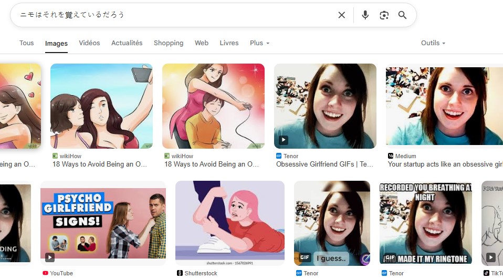This screenshot has height=279, width=503.
Task: Click the Shutterstock source label
Action: [x=201, y=273]
